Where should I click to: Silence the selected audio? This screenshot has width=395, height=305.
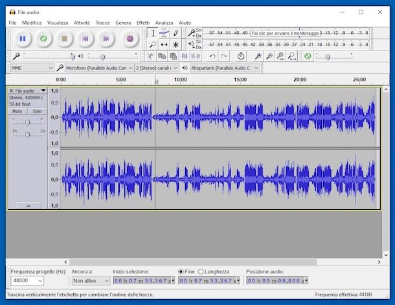[x=196, y=56]
